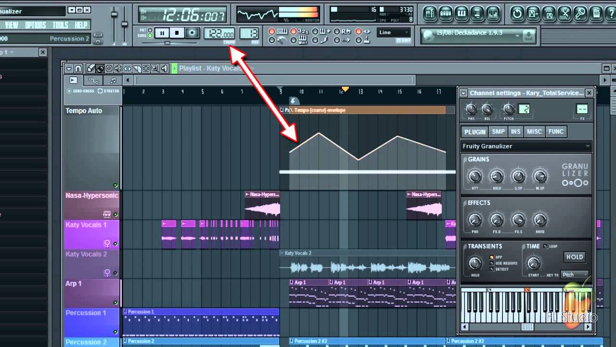Screen dimensions: 616x347
Task: Click the project info document icon
Action: click(596, 13)
